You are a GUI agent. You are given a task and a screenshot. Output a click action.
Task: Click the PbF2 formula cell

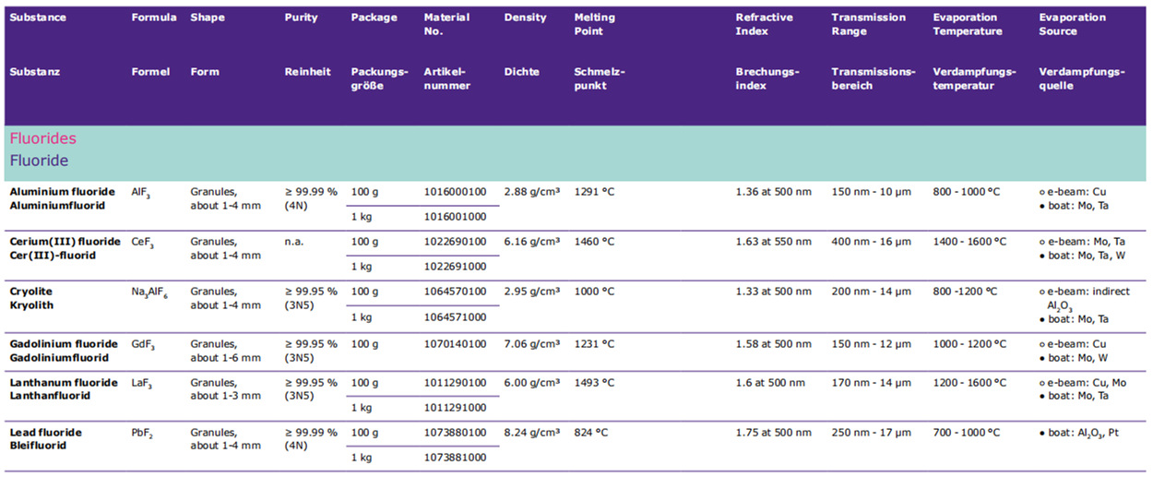(143, 434)
